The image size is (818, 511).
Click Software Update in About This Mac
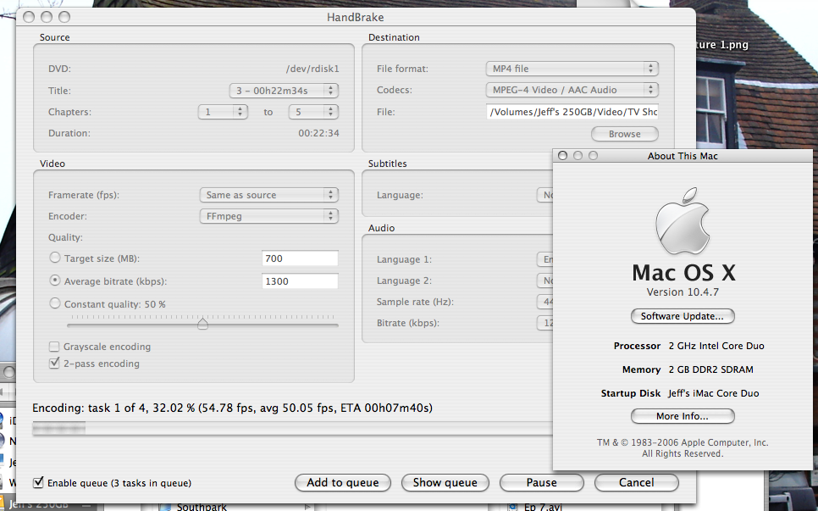(683, 316)
